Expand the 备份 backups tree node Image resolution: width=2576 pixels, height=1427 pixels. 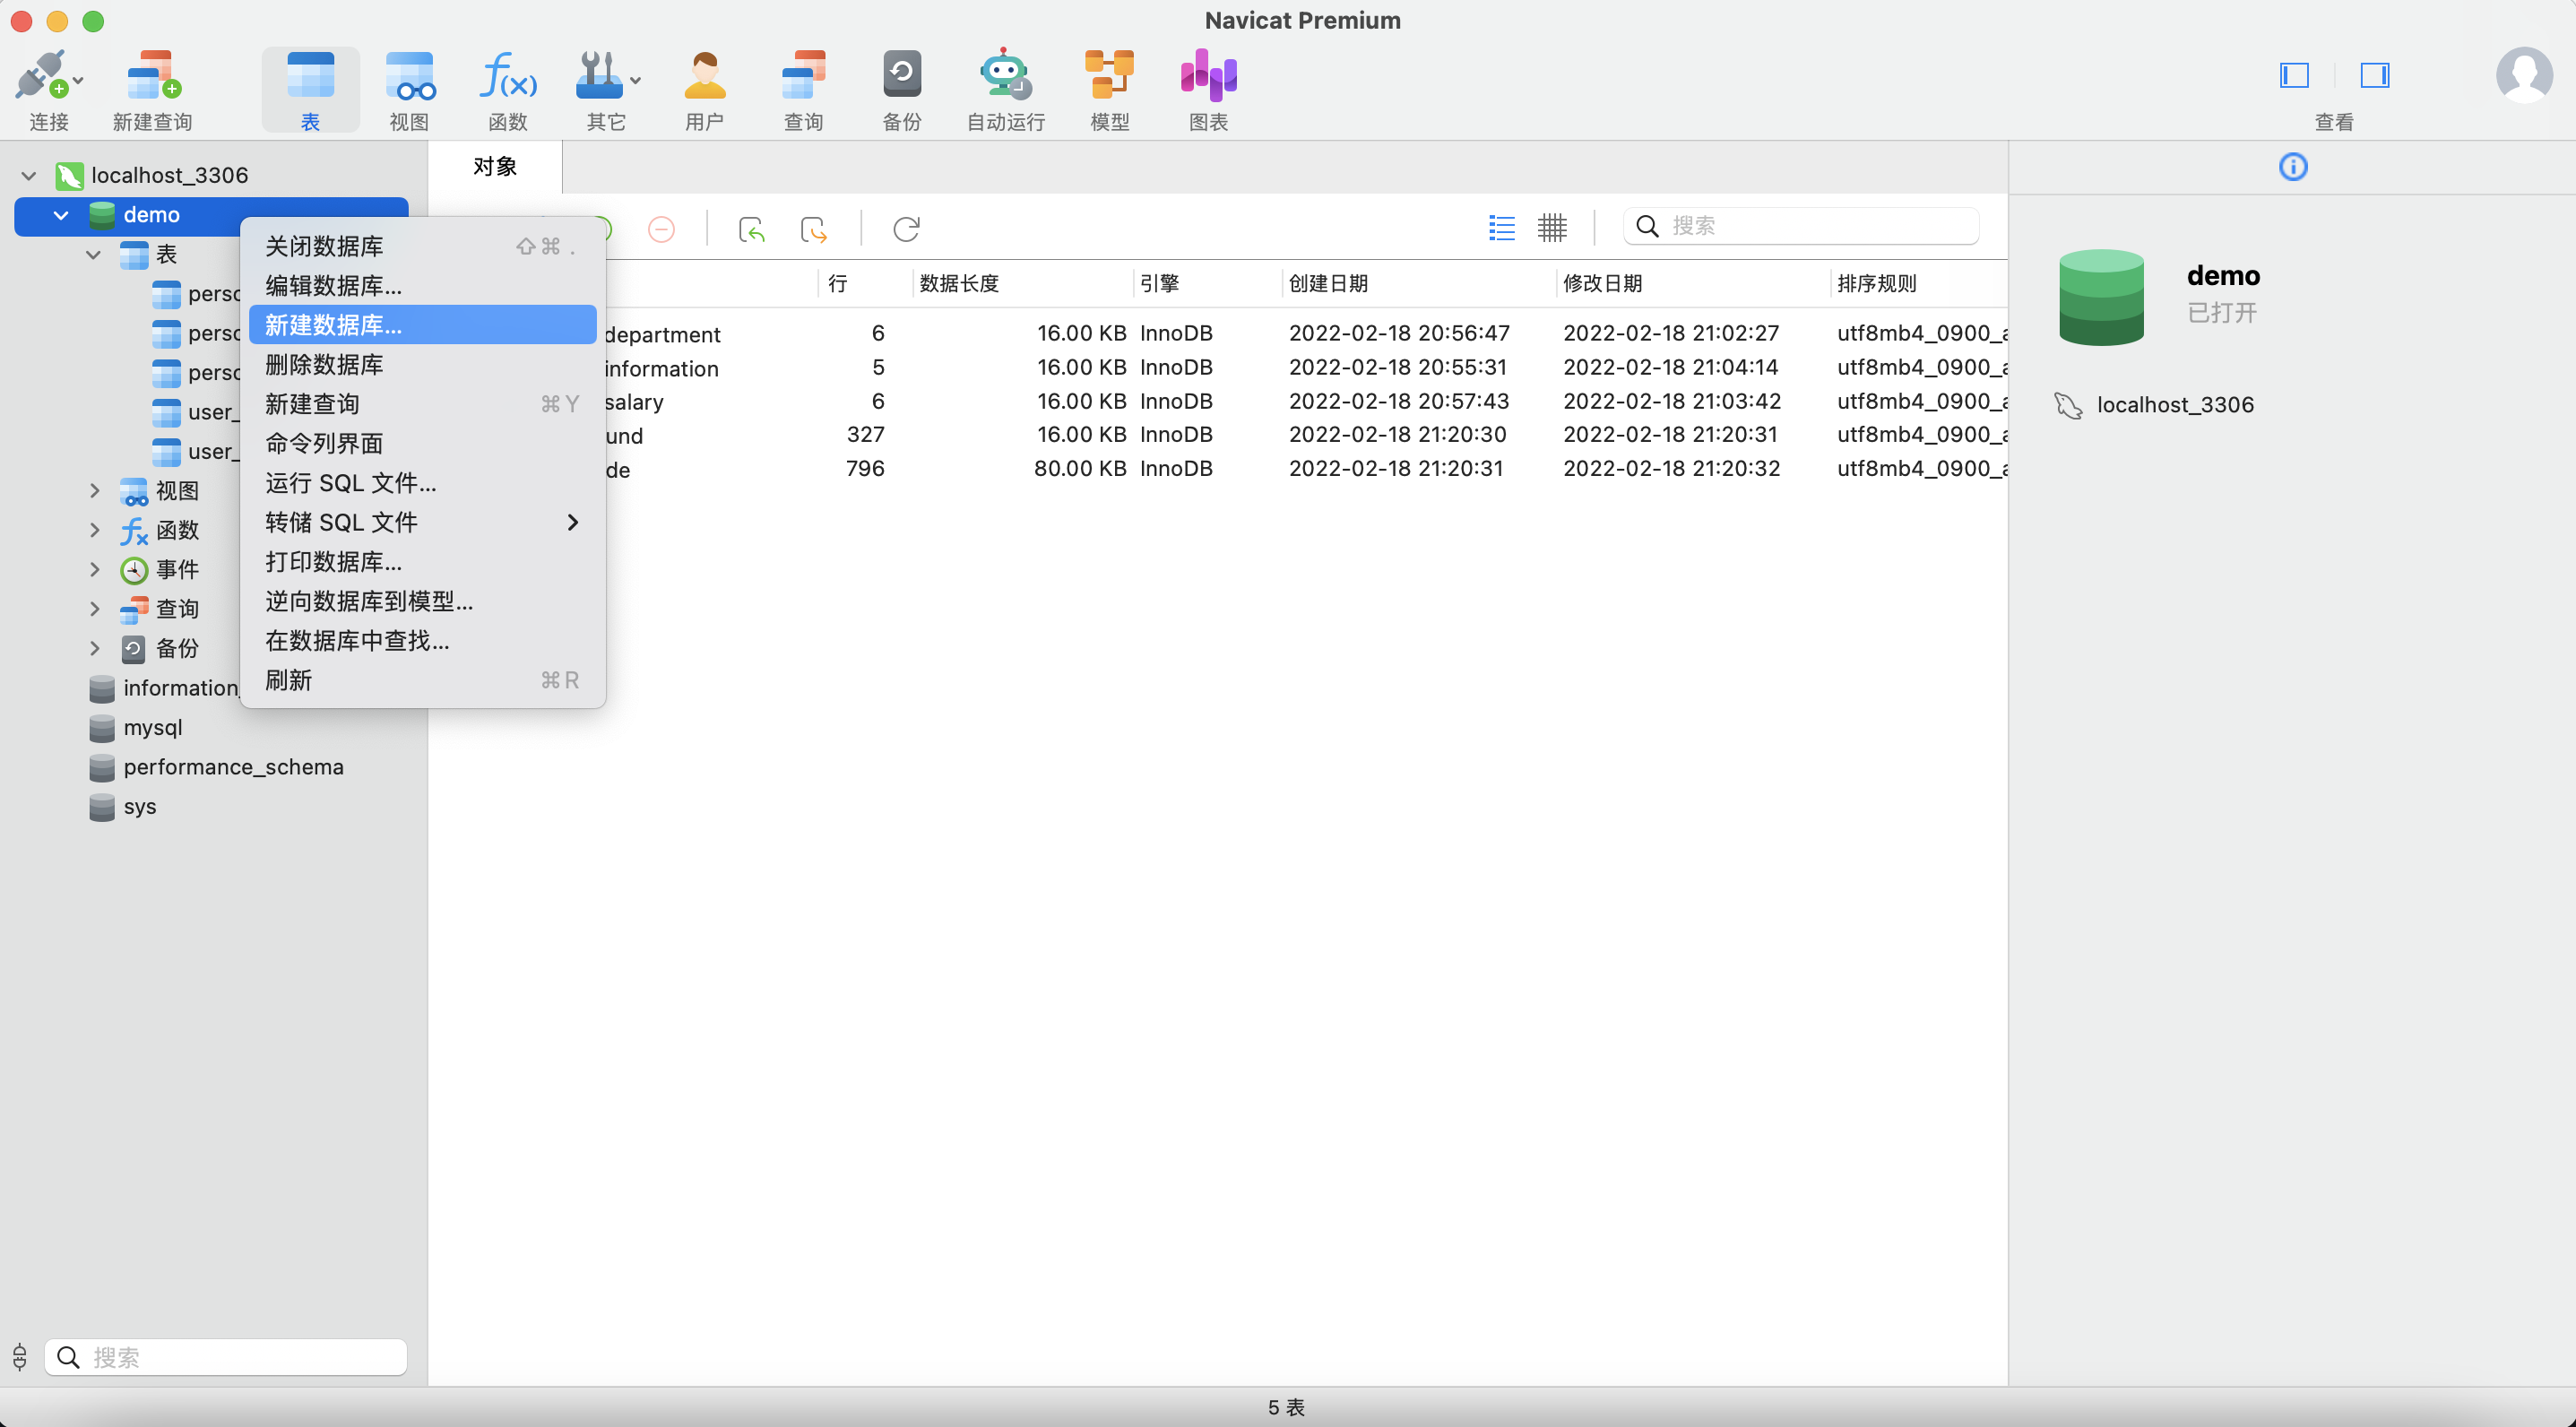[95, 649]
